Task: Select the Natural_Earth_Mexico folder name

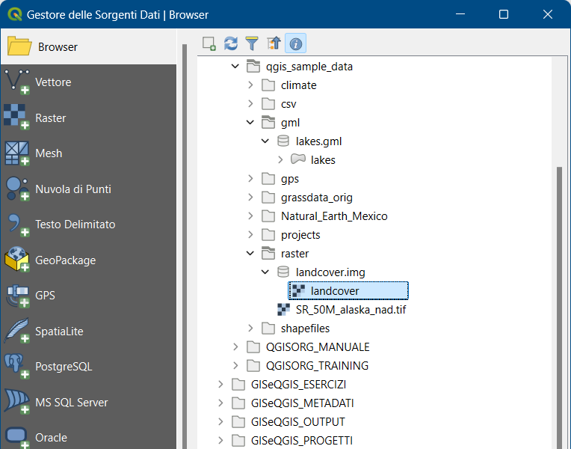Action: (334, 216)
